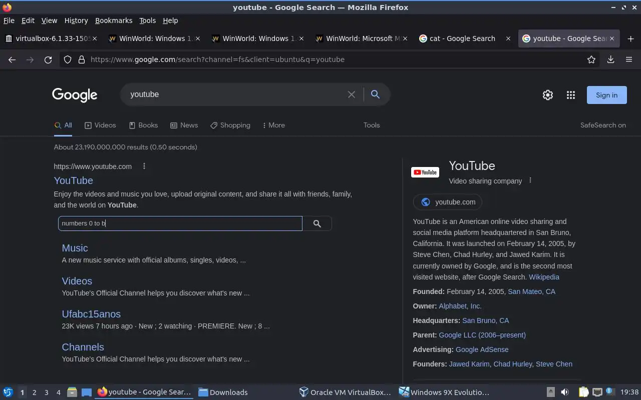Switch to workspace 4
Viewport: 641px width, 400px height.
pyautogui.click(x=58, y=392)
